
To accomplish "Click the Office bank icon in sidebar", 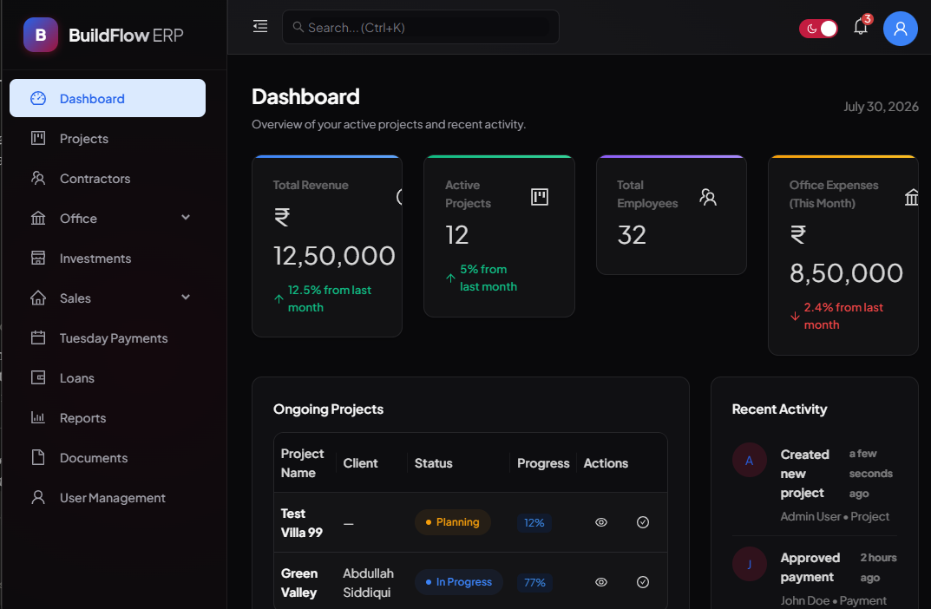I will [x=38, y=219].
